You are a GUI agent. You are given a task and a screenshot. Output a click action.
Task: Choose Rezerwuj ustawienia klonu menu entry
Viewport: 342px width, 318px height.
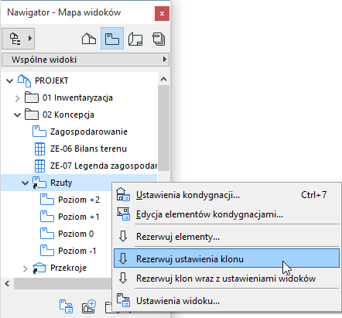point(227,258)
